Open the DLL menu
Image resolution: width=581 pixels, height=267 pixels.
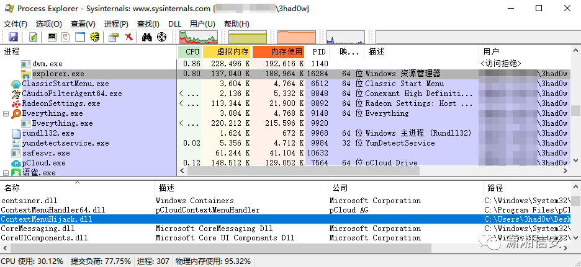pos(174,24)
